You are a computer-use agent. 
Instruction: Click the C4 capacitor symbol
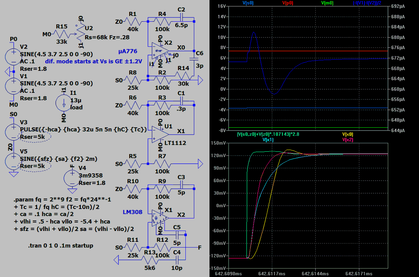point(177,259)
